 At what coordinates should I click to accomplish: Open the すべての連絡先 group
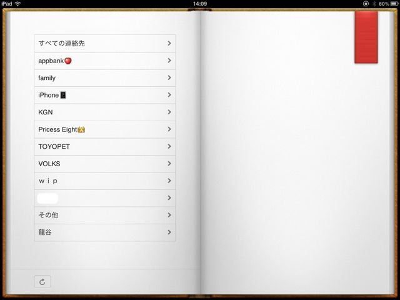click(105, 43)
